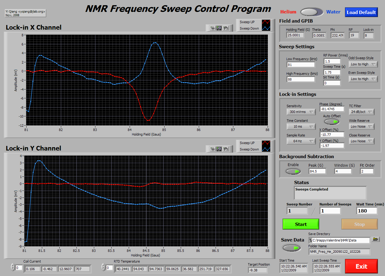Open Sweep UP plot style in X Channel legend
385x276 pixels.
[266, 22]
